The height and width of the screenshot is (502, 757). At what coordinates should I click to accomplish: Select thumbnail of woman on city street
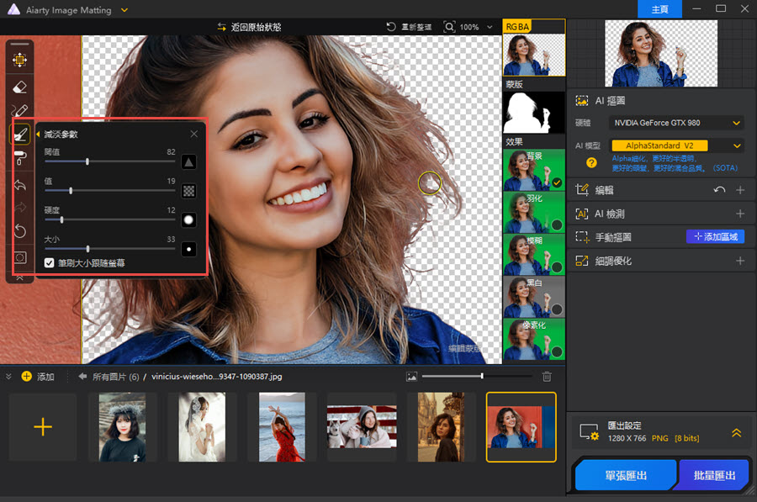click(x=442, y=426)
